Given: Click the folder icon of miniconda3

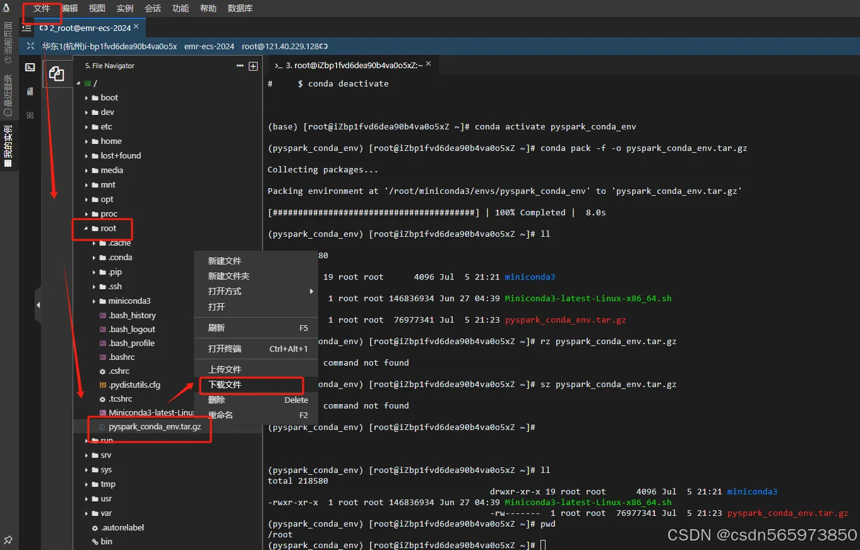Looking at the screenshot, I should [103, 301].
